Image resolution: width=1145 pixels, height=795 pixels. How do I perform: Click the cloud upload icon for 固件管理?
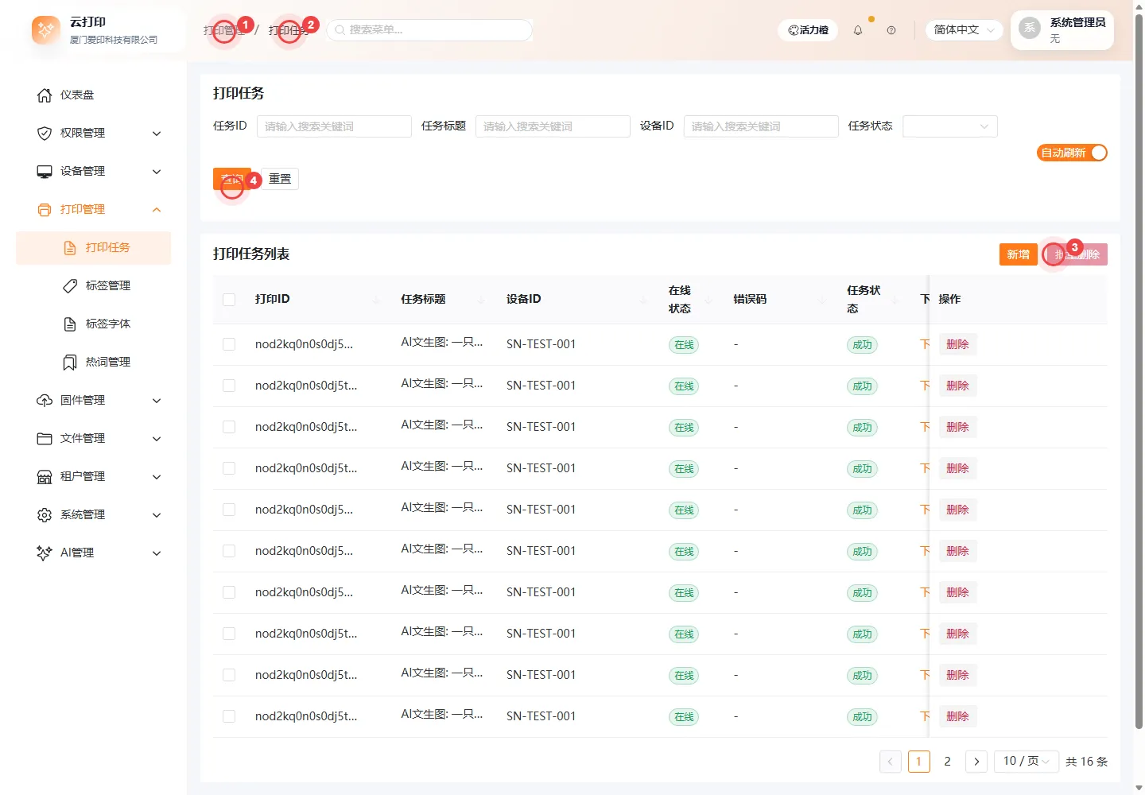[45, 401]
